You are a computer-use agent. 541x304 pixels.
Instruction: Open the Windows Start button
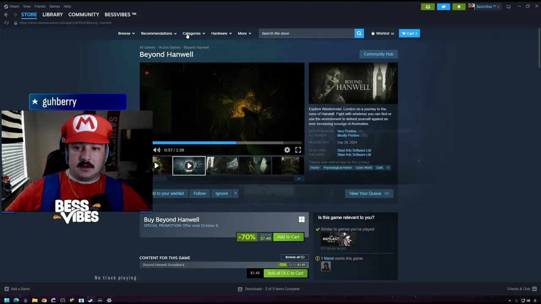pyautogui.click(x=7, y=300)
